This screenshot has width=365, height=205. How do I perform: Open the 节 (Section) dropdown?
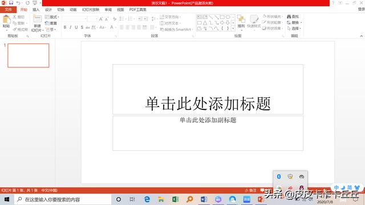(51, 30)
